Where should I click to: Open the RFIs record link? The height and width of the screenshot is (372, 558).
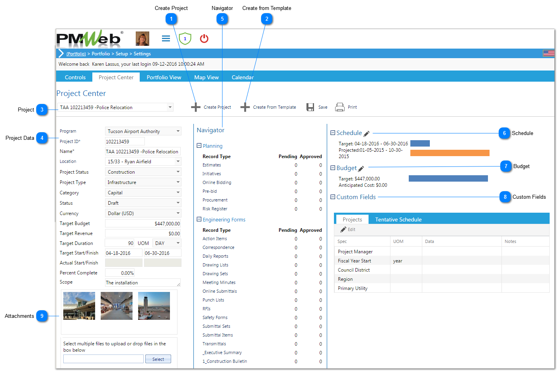pyautogui.click(x=207, y=309)
